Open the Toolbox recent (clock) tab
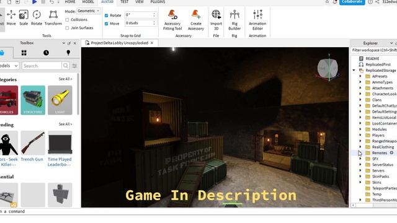This screenshot has width=397, height=223. (x=46, y=53)
